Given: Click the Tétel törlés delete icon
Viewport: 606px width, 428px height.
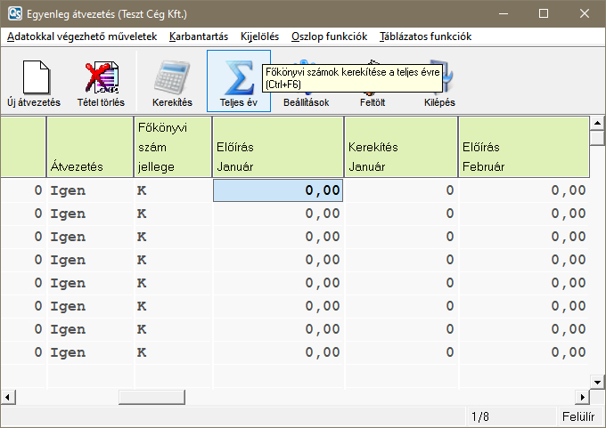Looking at the screenshot, I should click(101, 80).
